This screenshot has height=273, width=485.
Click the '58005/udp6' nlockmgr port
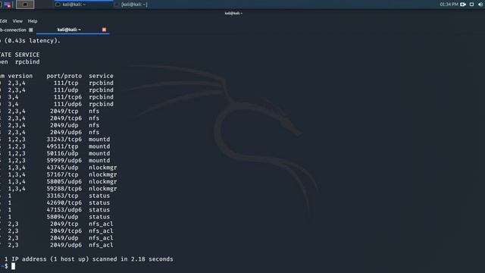tap(64, 182)
